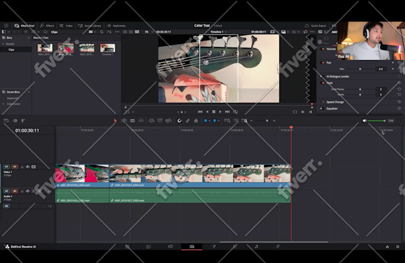The image size is (405, 263).
Task: Open the dropdown at top-left of toolbar
Action: 6,26
